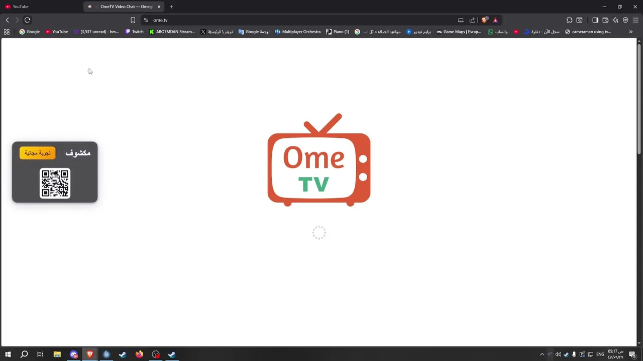The width and height of the screenshot is (643, 361).
Task: Switch to Brave browser in taskbar
Action: (x=90, y=354)
